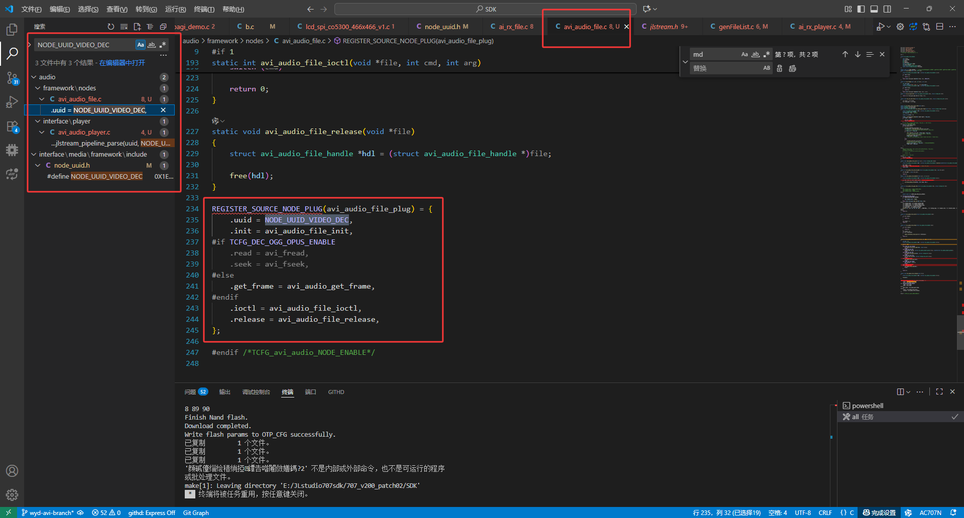
Task: Toggle whole word in the editor find widget
Action: pyautogui.click(x=756, y=54)
